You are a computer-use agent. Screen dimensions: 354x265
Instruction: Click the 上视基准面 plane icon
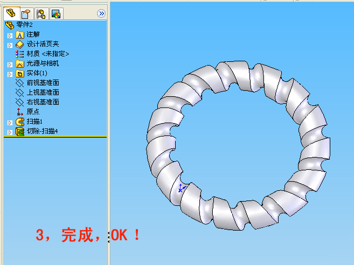click(20, 92)
